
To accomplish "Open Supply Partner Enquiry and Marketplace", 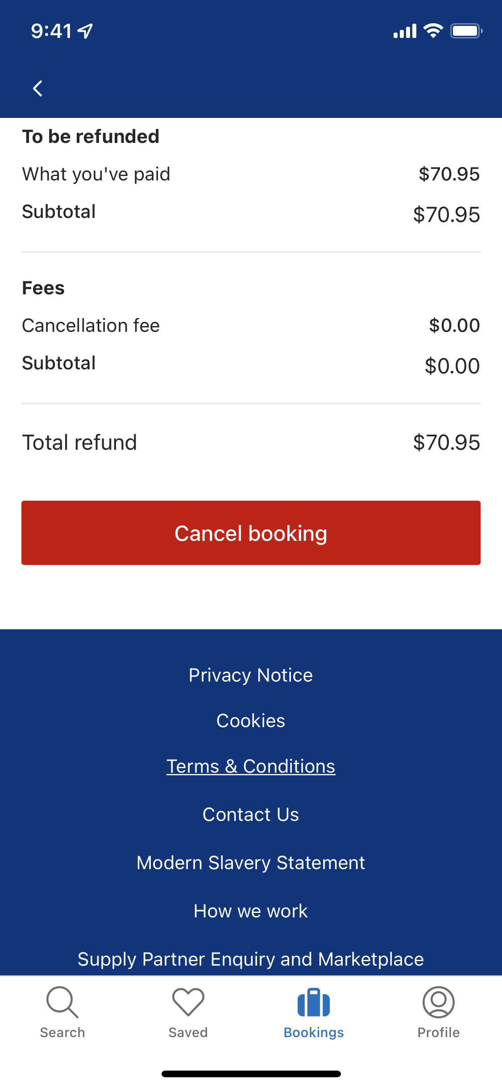I will (251, 959).
